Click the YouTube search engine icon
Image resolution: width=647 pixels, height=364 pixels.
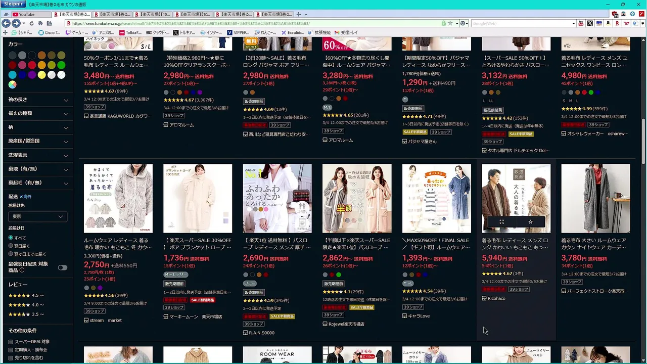pos(581,23)
